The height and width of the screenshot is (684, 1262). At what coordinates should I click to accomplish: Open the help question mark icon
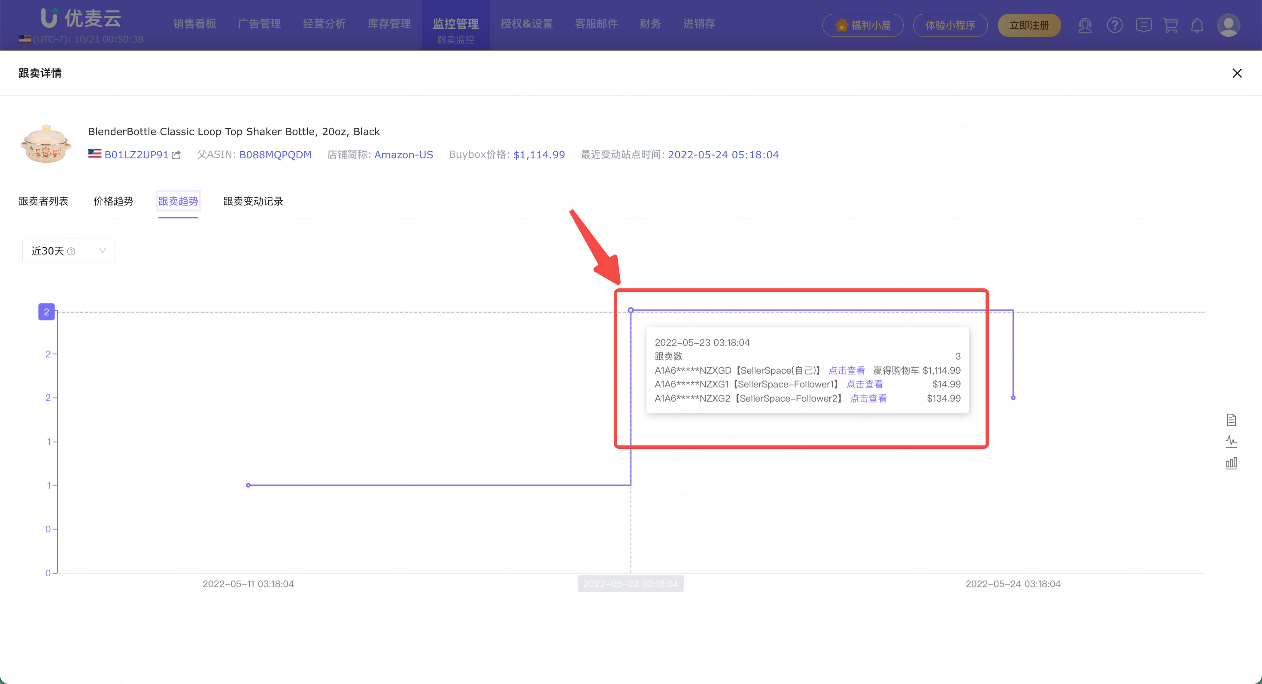1114,25
